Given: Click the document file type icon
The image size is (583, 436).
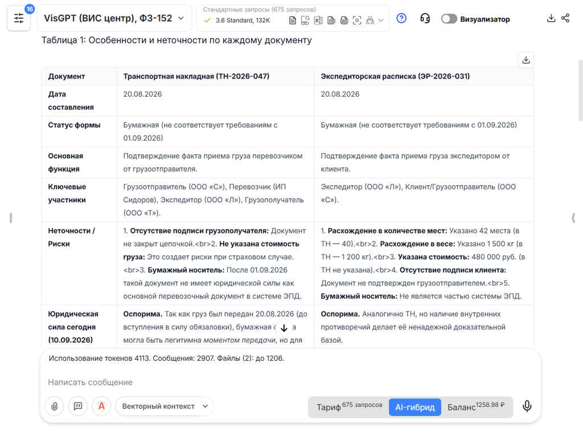Looking at the screenshot, I should click(293, 20).
